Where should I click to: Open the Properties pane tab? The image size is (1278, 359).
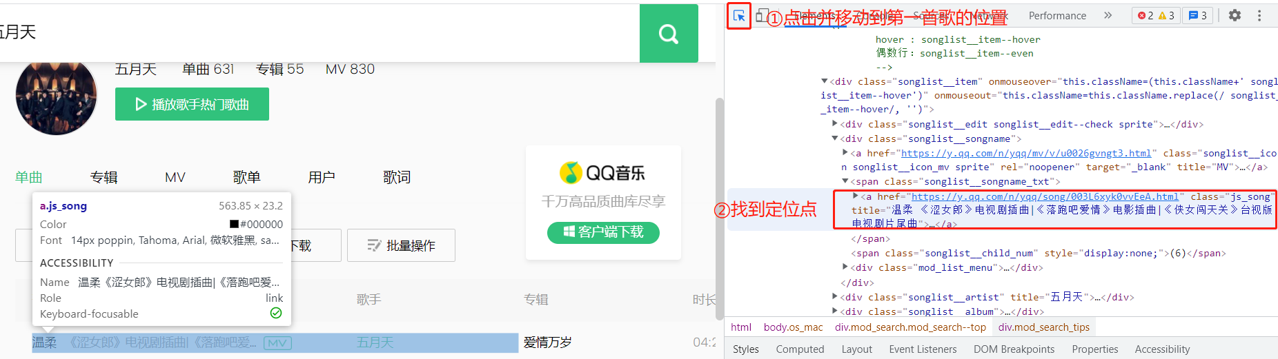pos(1094,349)
